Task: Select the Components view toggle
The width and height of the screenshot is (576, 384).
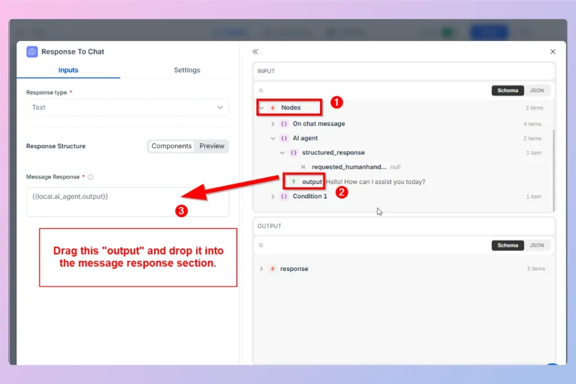Action: [x=171, y=146]
